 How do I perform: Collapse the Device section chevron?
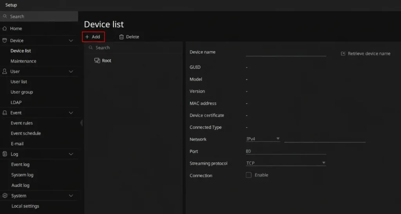71,40
